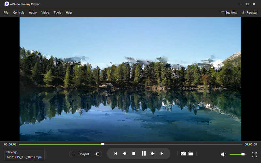The height and width of the screenshot is (163, 261).
Task: Rewind the video
Action: 124,154
